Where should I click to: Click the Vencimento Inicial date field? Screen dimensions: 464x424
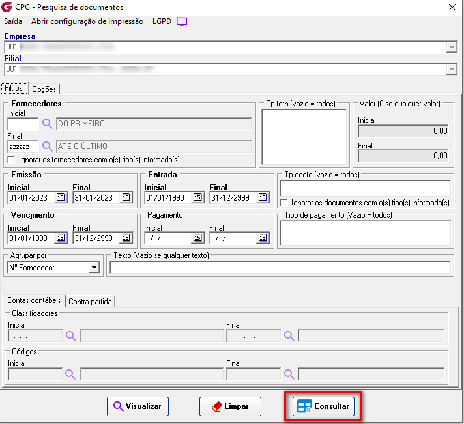pos(31,238)
